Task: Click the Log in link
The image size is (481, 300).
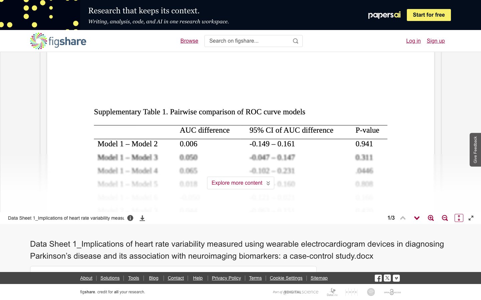Action: [413, 41]
